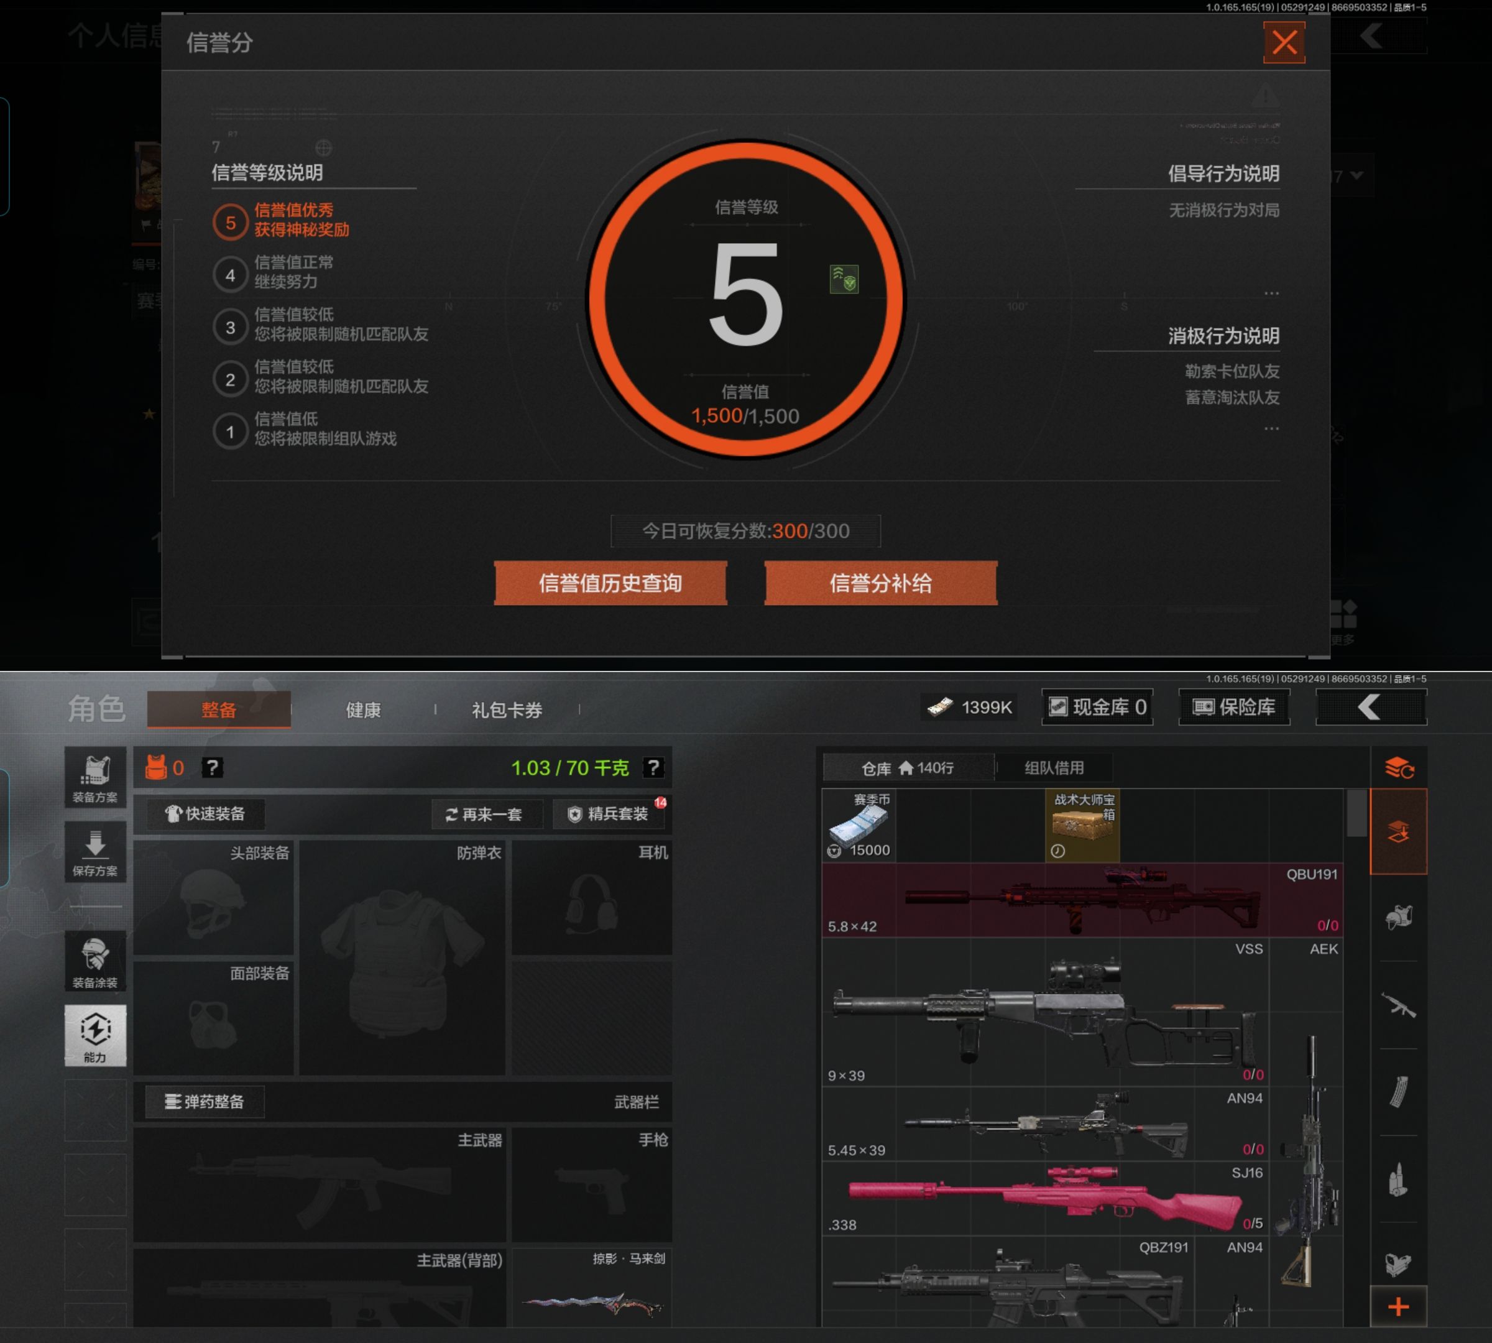Select the 主武器 primary weapon slot
The image size is (1492, 1343).
point(320,1184)
